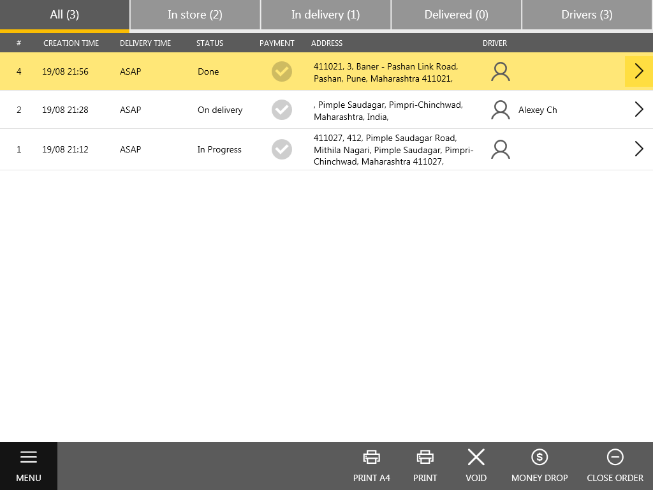Open Money Drop with the dollar icon
The image size is (653, 490).
[539, 457]
